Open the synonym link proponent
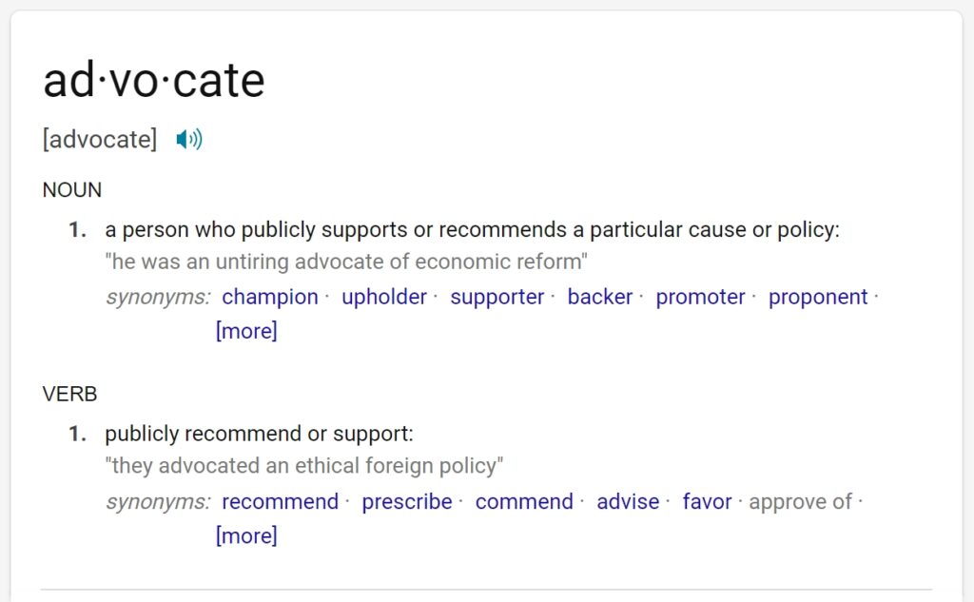Screen dimensions: 974x602 (817, 297)
